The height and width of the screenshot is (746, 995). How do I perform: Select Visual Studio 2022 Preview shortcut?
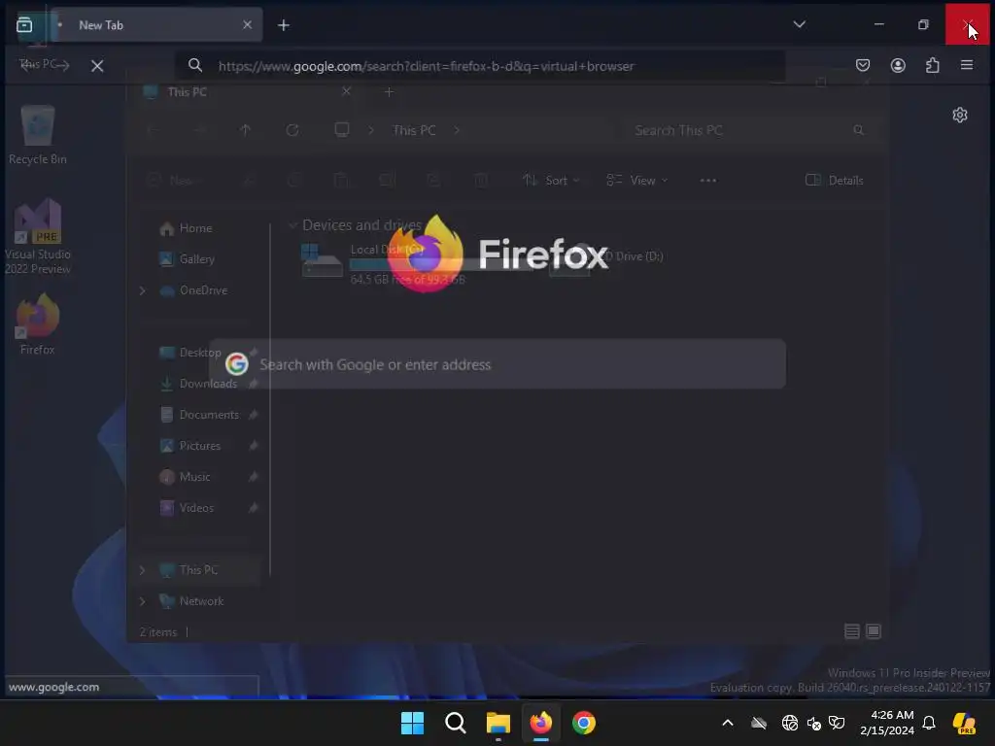[x=38, y=237]
